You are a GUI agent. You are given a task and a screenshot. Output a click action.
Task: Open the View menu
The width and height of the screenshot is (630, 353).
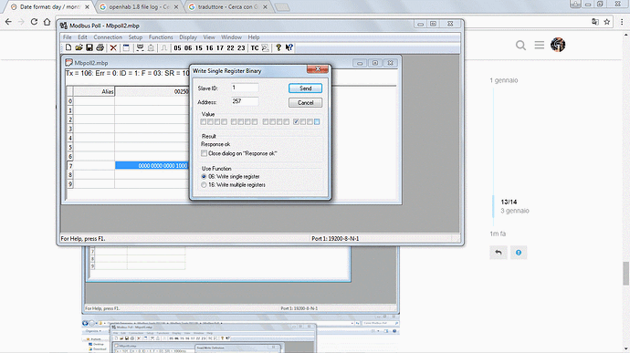pyautogui.click(x=209, y=37)
